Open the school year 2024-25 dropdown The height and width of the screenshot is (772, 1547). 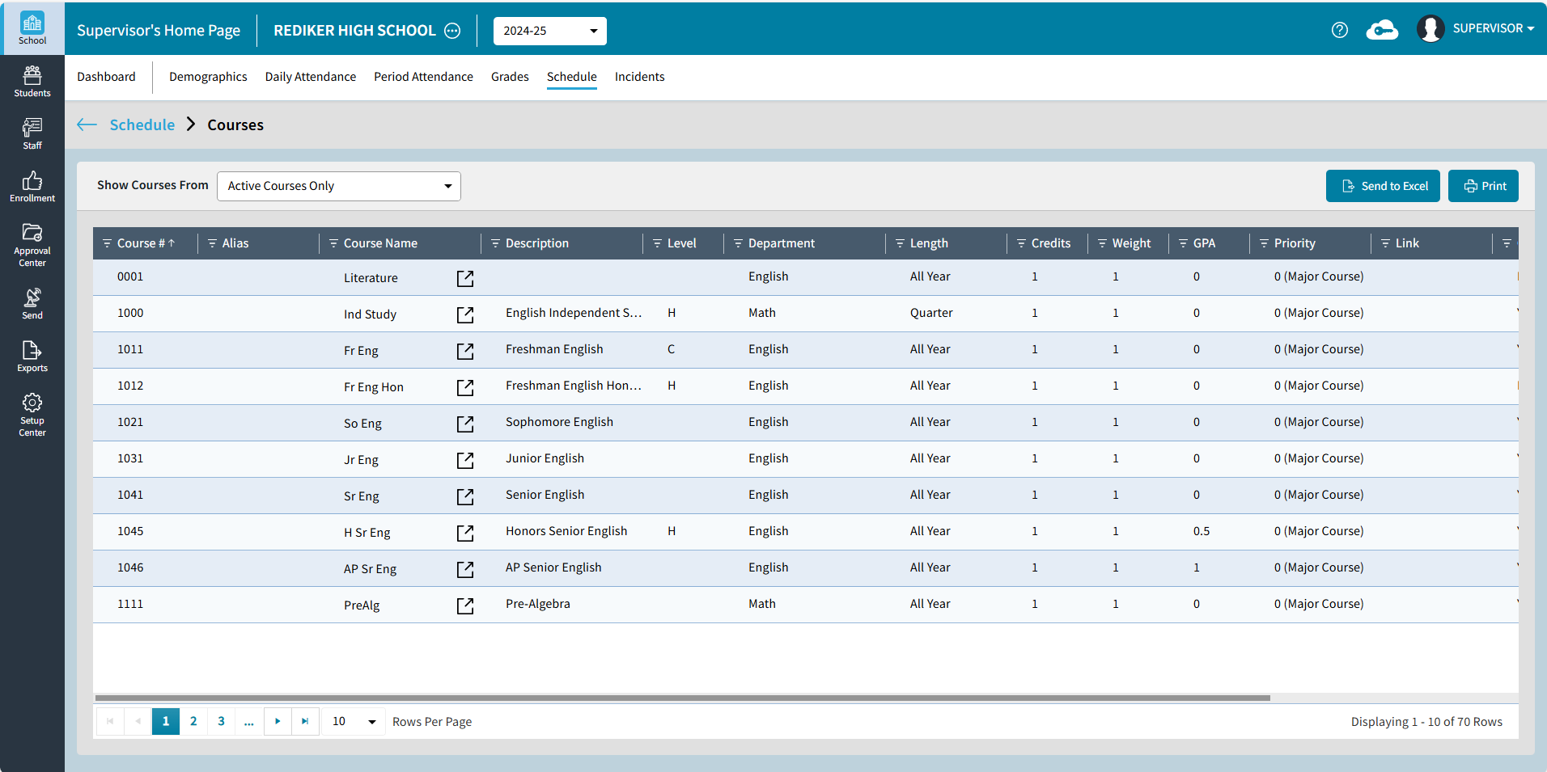point(550,31)
